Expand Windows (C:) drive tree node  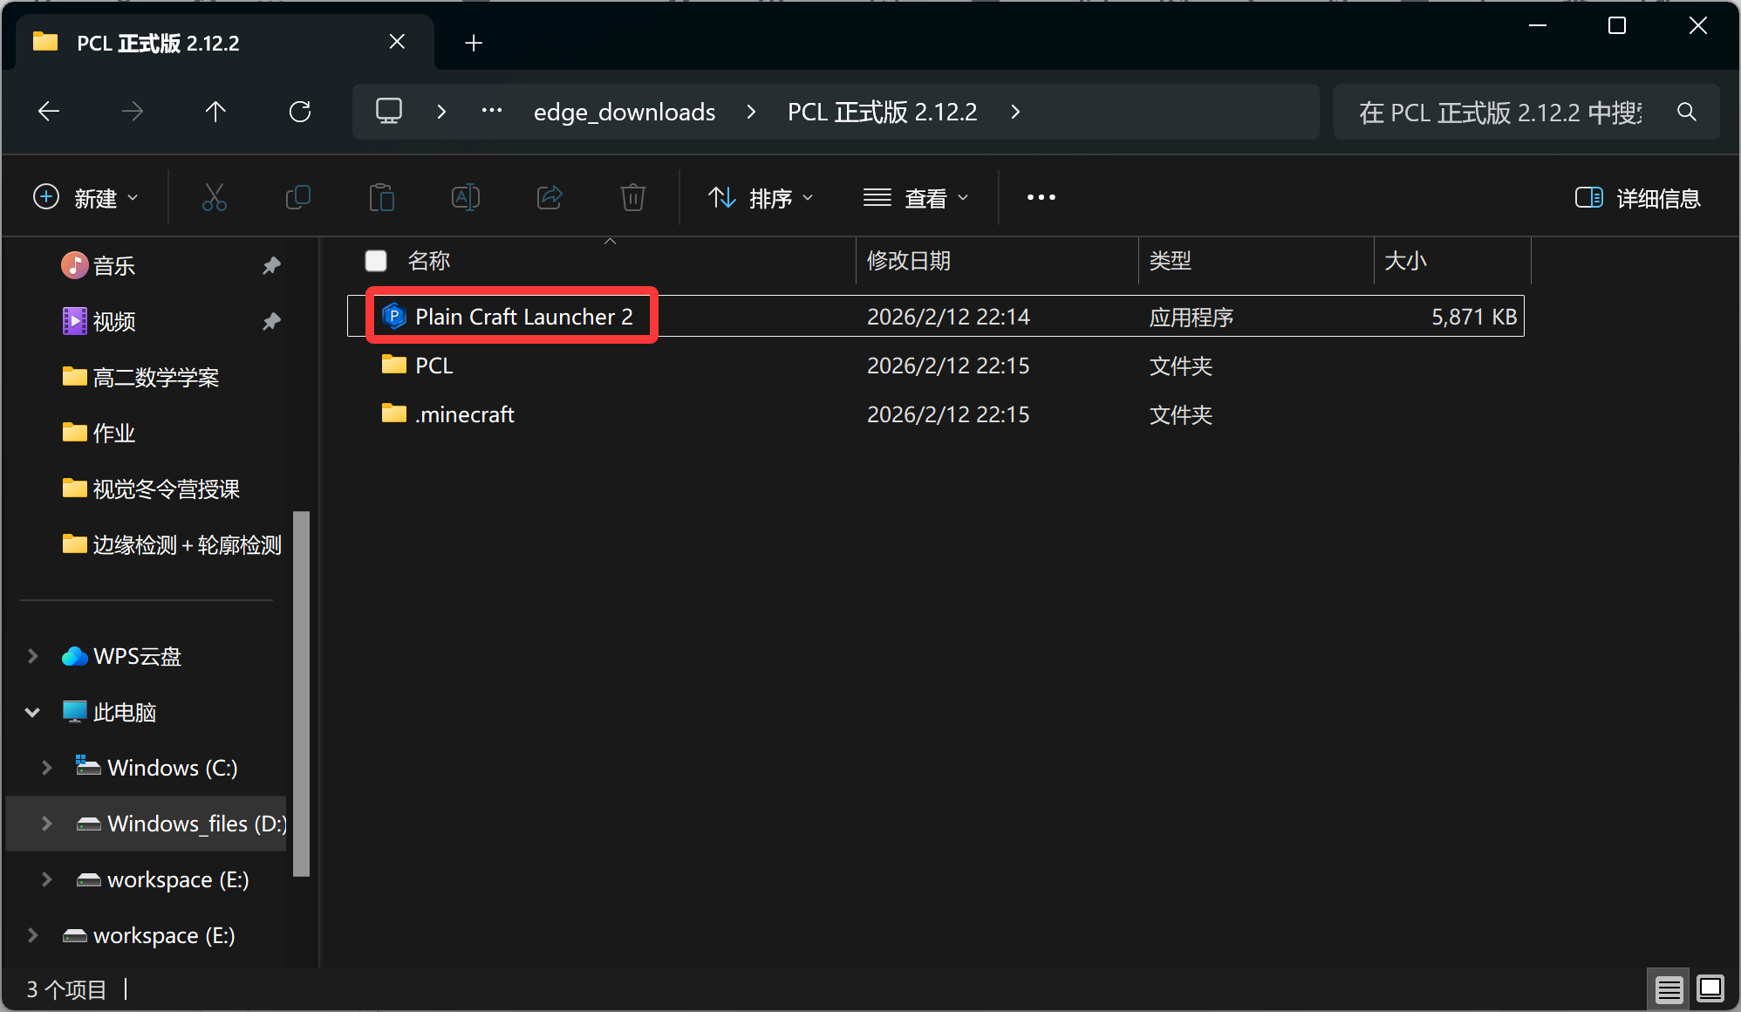47,768
